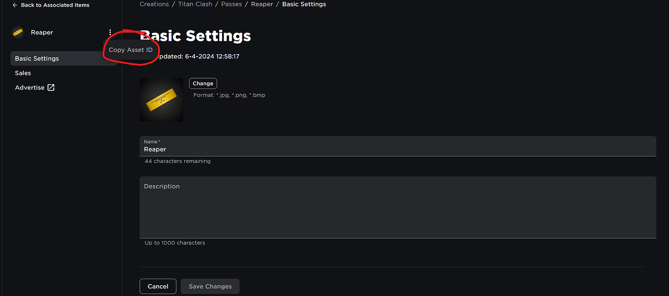Click the Reaper breadcrumb link
Image resolution: width=669 pixels, height=296 pixels.
pos(262,4)
